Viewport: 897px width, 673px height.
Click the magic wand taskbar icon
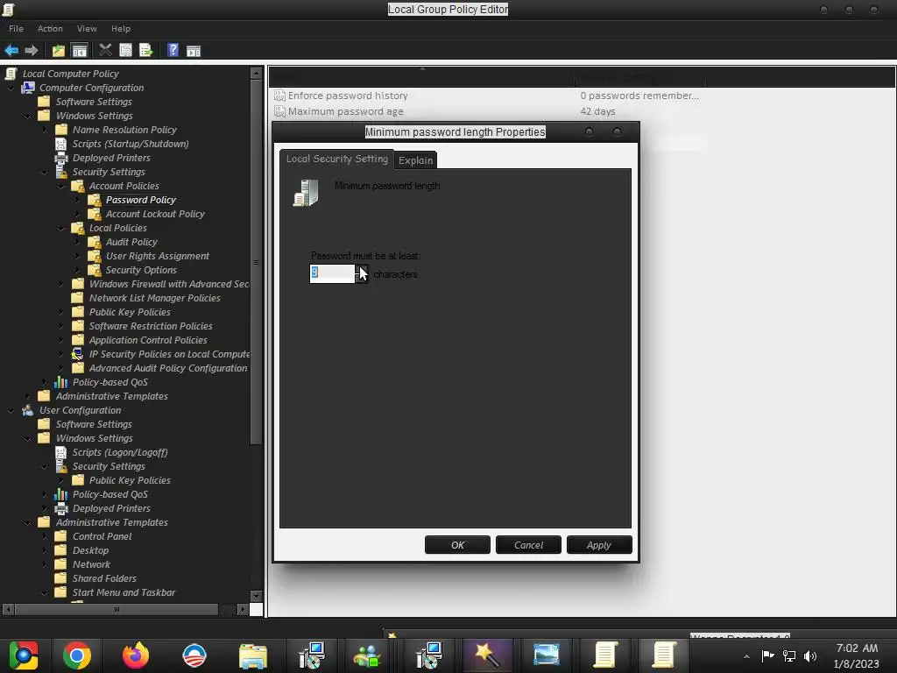point(487,655)
